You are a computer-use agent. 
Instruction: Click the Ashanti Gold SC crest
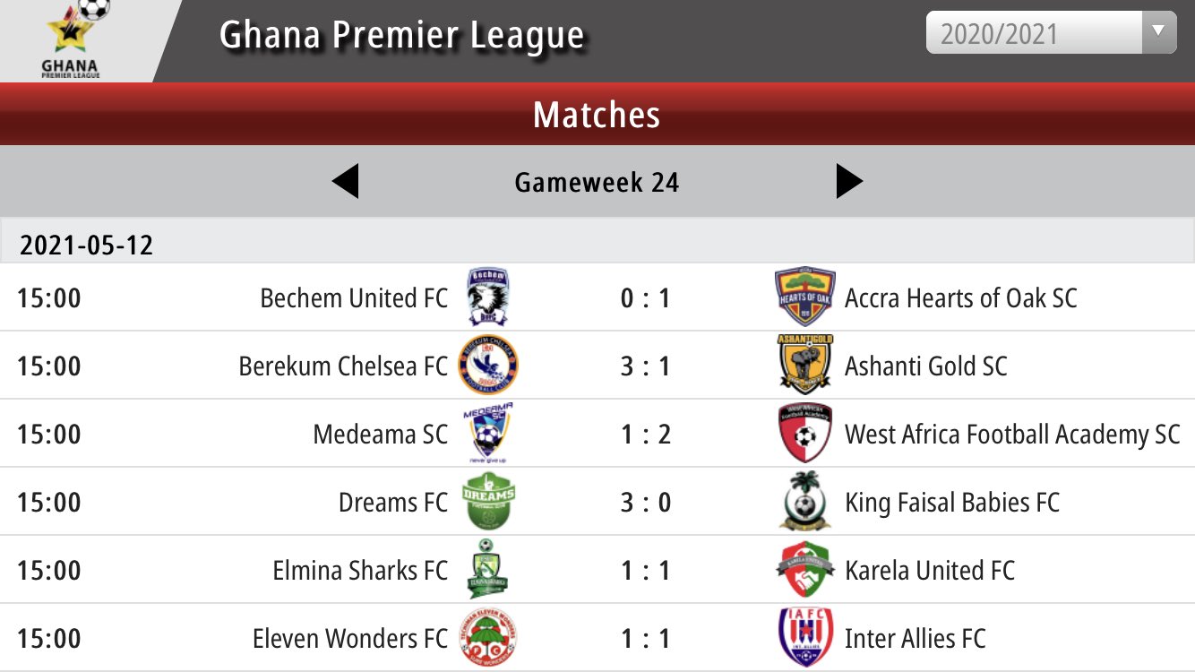pyautogui.click(x=805, y=365)
